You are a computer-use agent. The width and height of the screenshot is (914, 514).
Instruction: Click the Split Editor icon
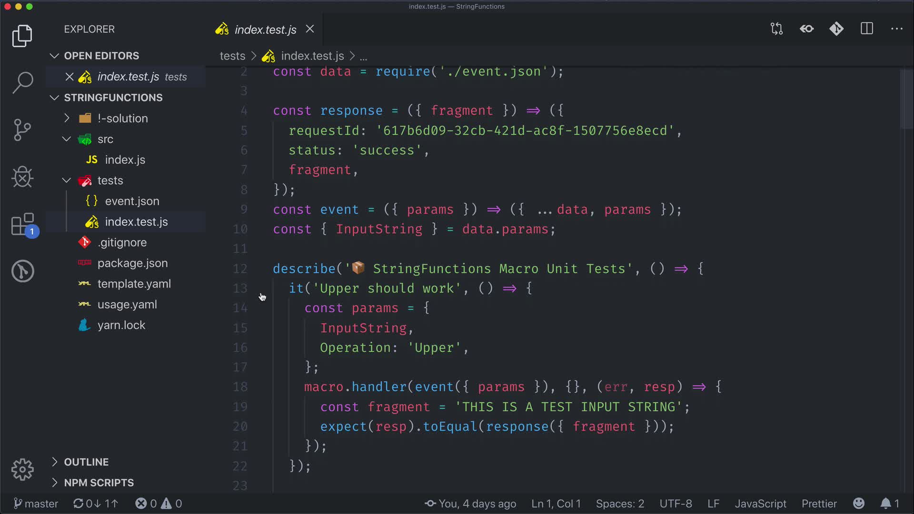[x=867, y=29]
